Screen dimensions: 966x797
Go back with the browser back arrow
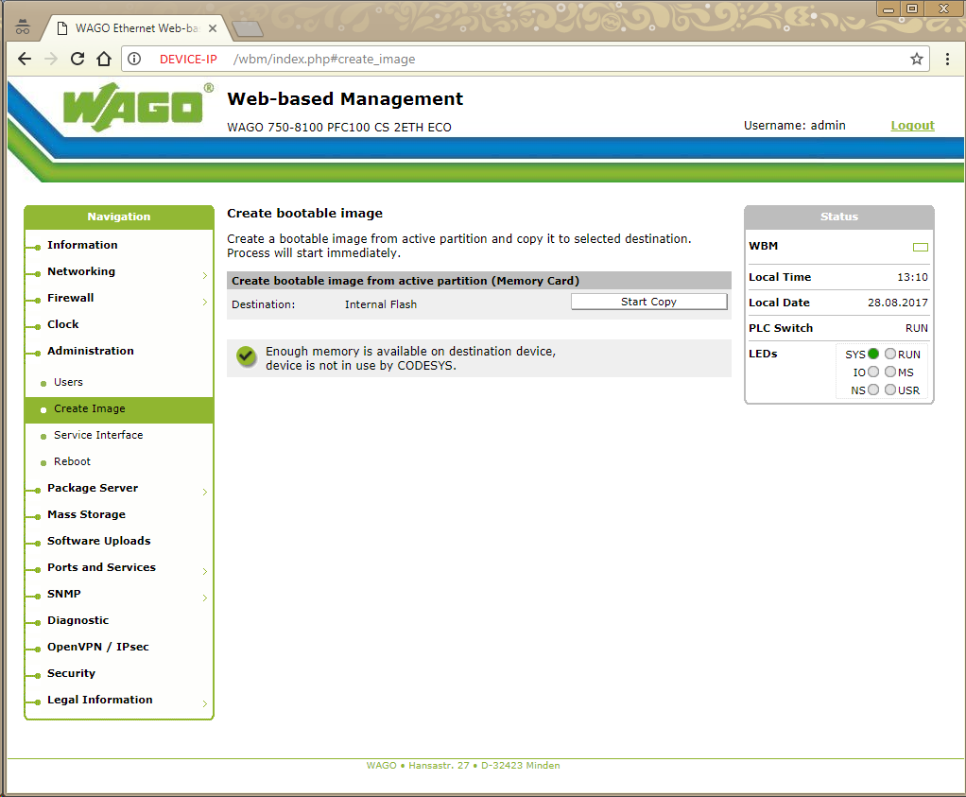click(25, 59)
